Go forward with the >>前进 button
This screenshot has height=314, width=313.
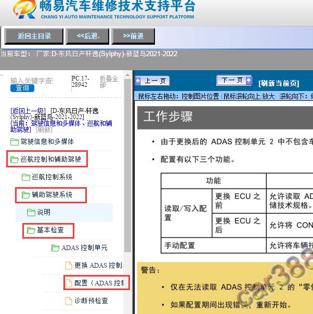point(133,36)
